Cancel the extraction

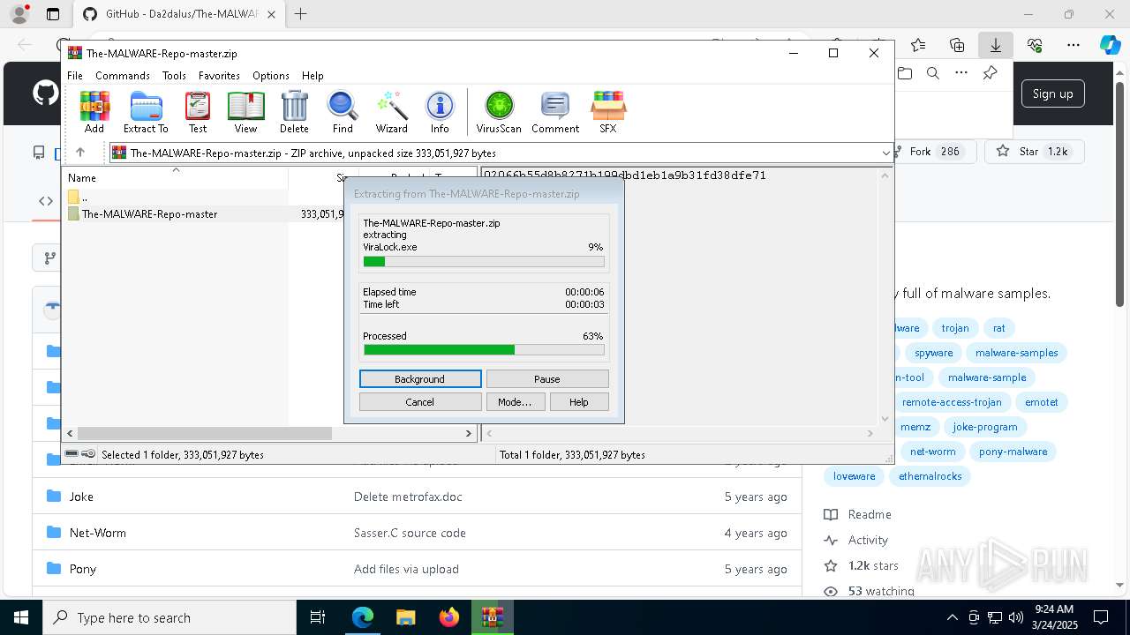(420, 401)
